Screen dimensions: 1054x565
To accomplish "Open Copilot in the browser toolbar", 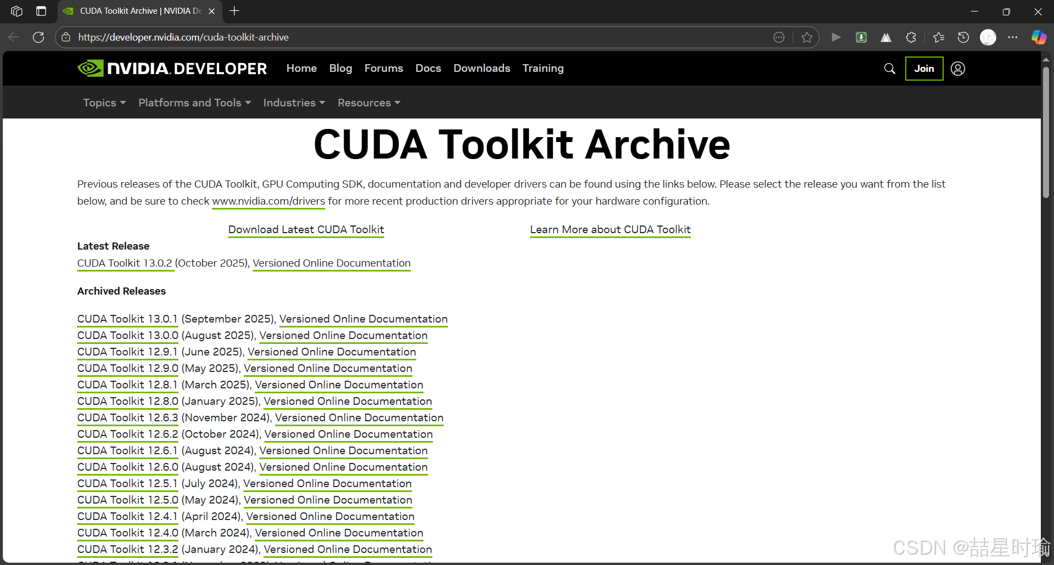I will pos(1039,37).
